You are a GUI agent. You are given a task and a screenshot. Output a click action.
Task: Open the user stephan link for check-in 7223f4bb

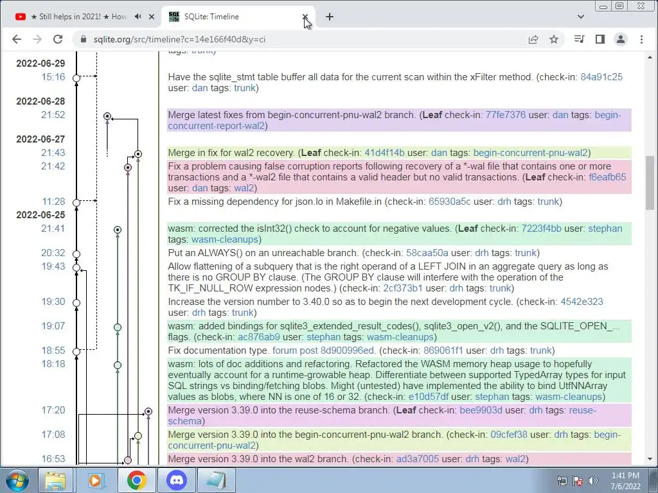tap(605, 229)
